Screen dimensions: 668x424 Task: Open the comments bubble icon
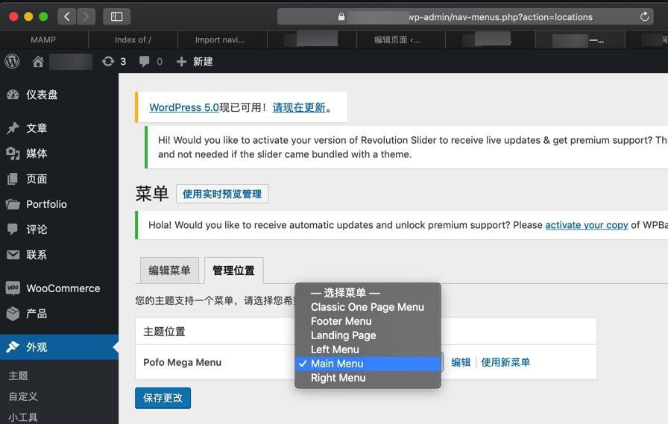coord(145,62)
